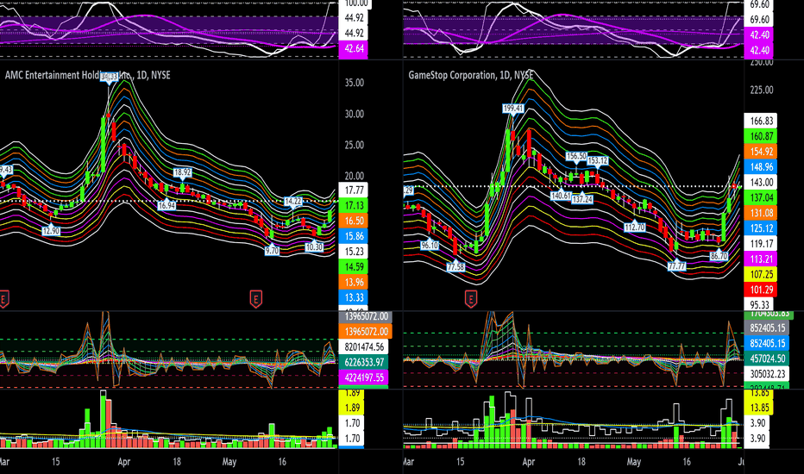Click the blue 13.33 price label
The image size is (804, 474).
(354, 297)
